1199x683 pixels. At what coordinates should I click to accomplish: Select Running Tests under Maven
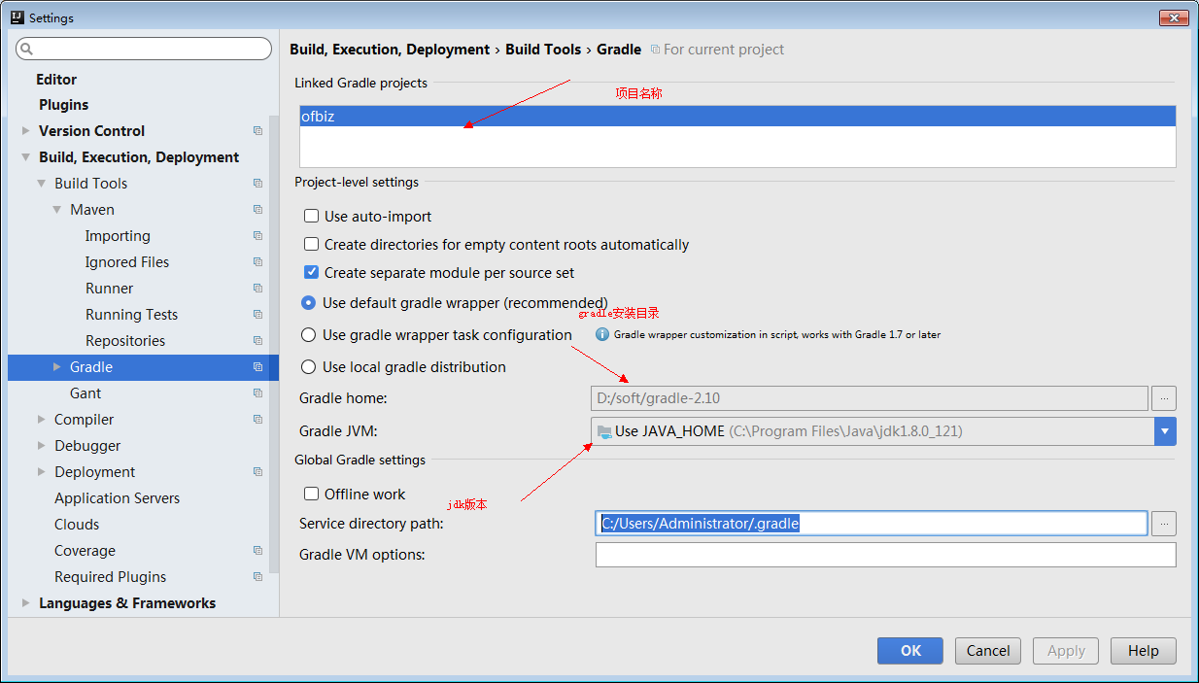pos(131,315)
